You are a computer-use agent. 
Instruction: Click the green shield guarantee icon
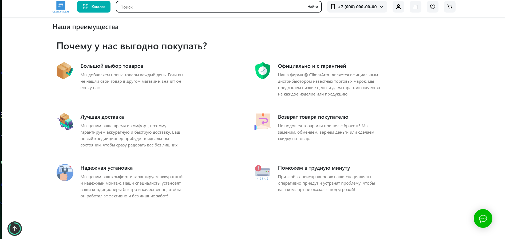[263, 71]
